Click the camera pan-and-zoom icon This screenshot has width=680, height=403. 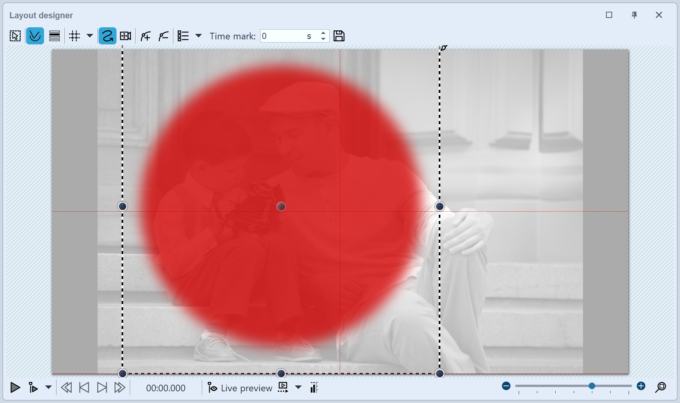pyautogui.click(x=125, y=35)
